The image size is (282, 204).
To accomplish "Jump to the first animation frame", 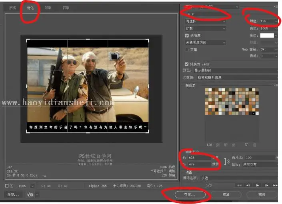I will point(239,185).
